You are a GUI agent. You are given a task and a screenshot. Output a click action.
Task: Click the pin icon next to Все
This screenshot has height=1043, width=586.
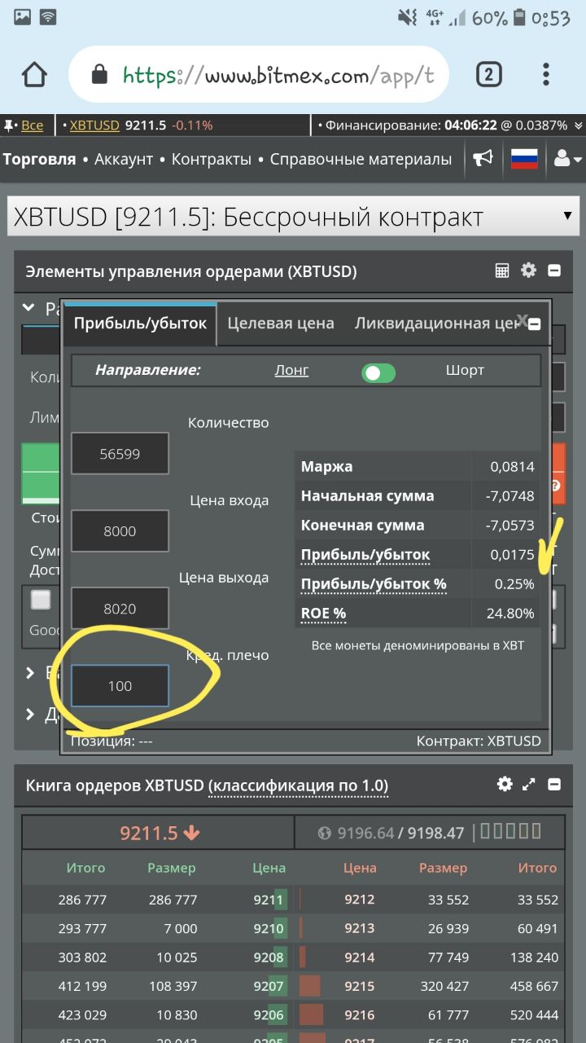(10, 125)
